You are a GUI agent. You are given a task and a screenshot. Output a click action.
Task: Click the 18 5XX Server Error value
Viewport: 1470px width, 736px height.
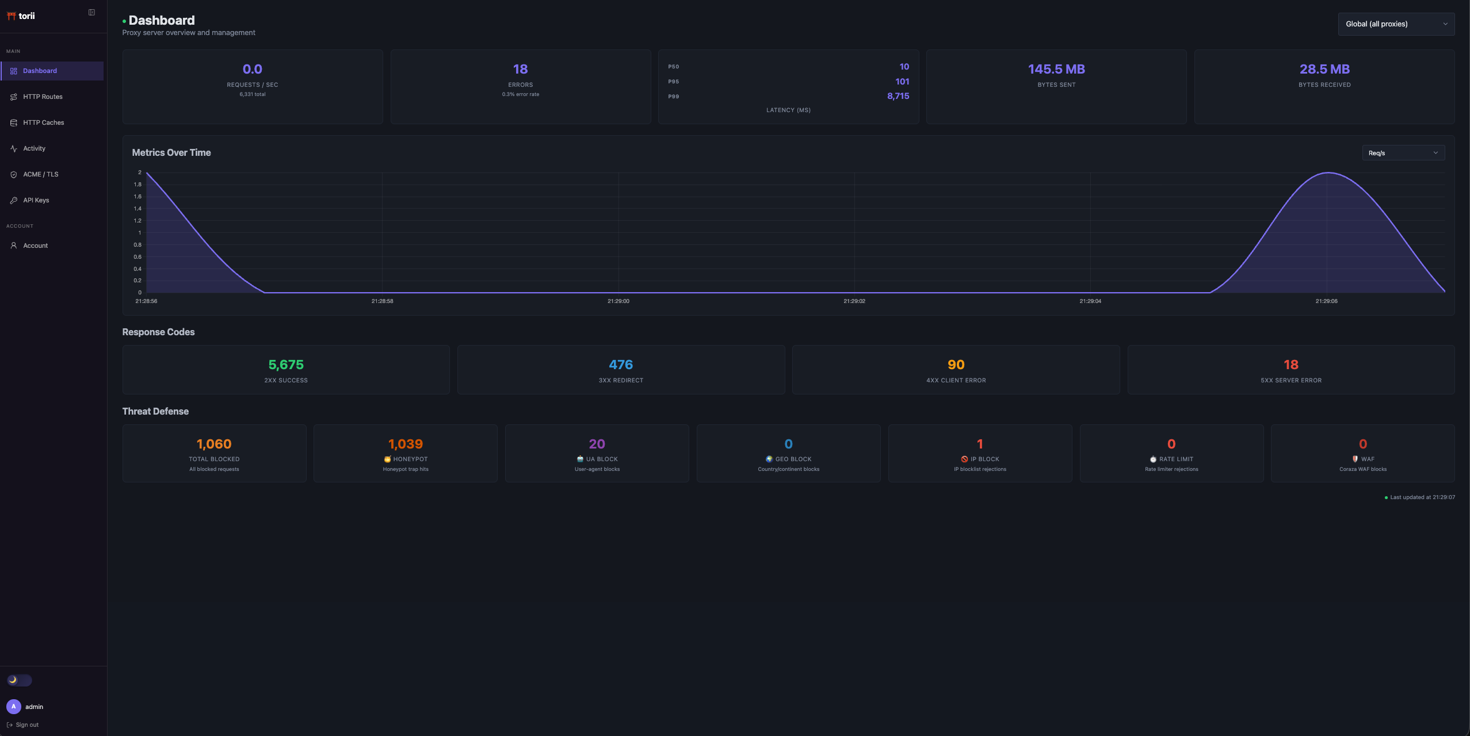click(1291, 365)
